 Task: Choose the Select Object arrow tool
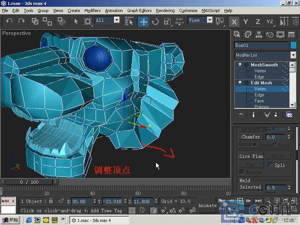(76, 21)
